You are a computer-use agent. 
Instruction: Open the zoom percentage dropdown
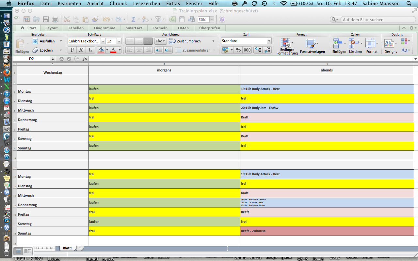[212, 20]
